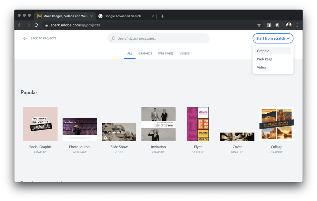Viewport: 317px width, 201px height.
Task: Open the Chrome three-dot menu
Action: [x=297, y=25]
